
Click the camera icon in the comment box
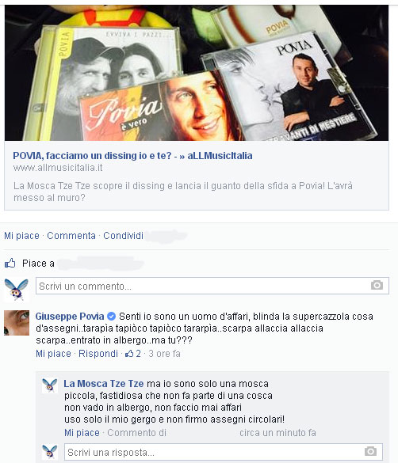click(x=377, y=285)
